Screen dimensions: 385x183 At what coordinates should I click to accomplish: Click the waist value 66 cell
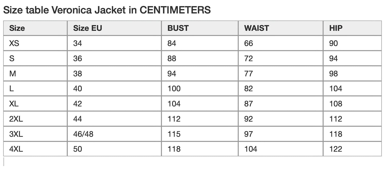pyautogui.click(x=249, y=43)
